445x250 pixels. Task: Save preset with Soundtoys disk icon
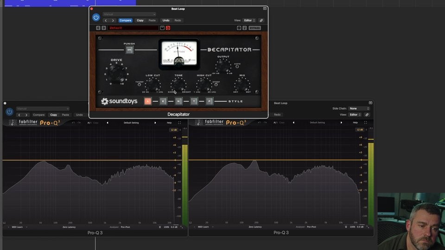coord(162,28)
